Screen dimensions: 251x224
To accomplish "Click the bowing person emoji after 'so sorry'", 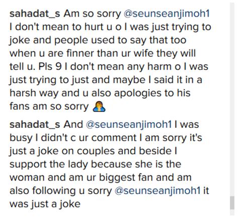I will [x=99, y=106].
